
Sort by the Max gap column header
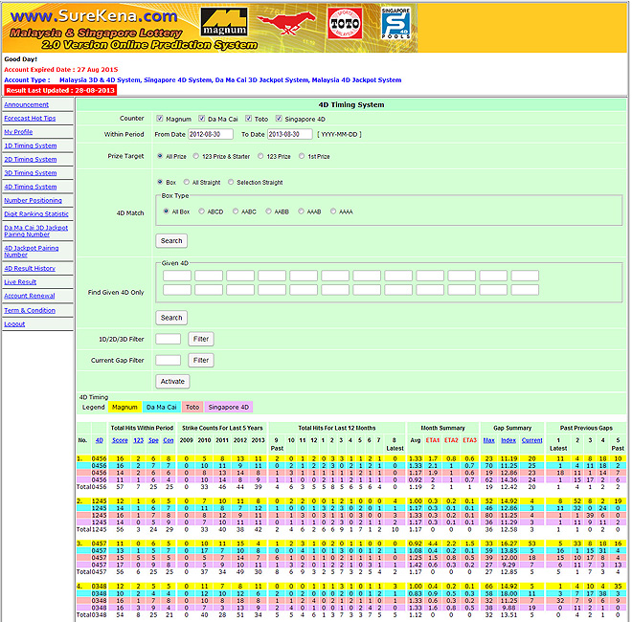[x=489, y=441]
